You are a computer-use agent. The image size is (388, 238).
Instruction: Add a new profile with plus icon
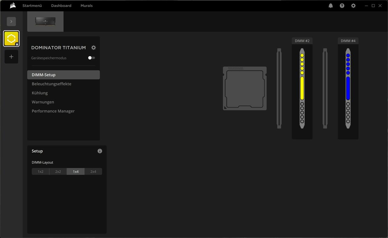click(x=11, y=57)
